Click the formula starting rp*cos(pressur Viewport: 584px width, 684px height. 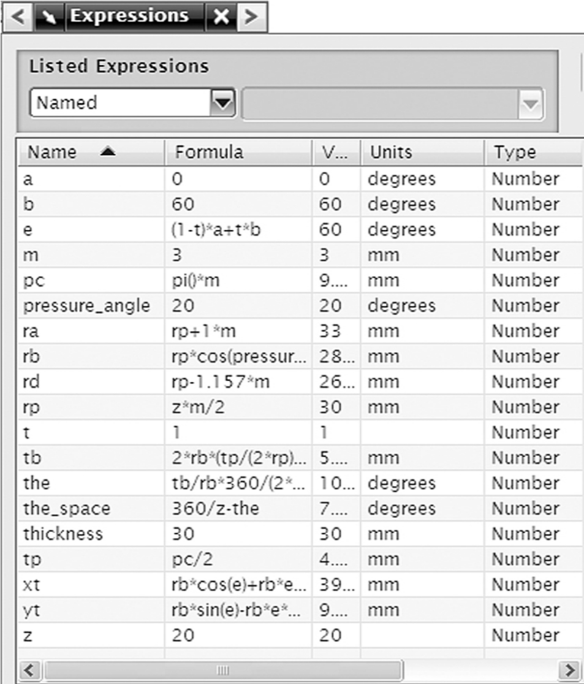pyautogui.click(x=239, y=356)
